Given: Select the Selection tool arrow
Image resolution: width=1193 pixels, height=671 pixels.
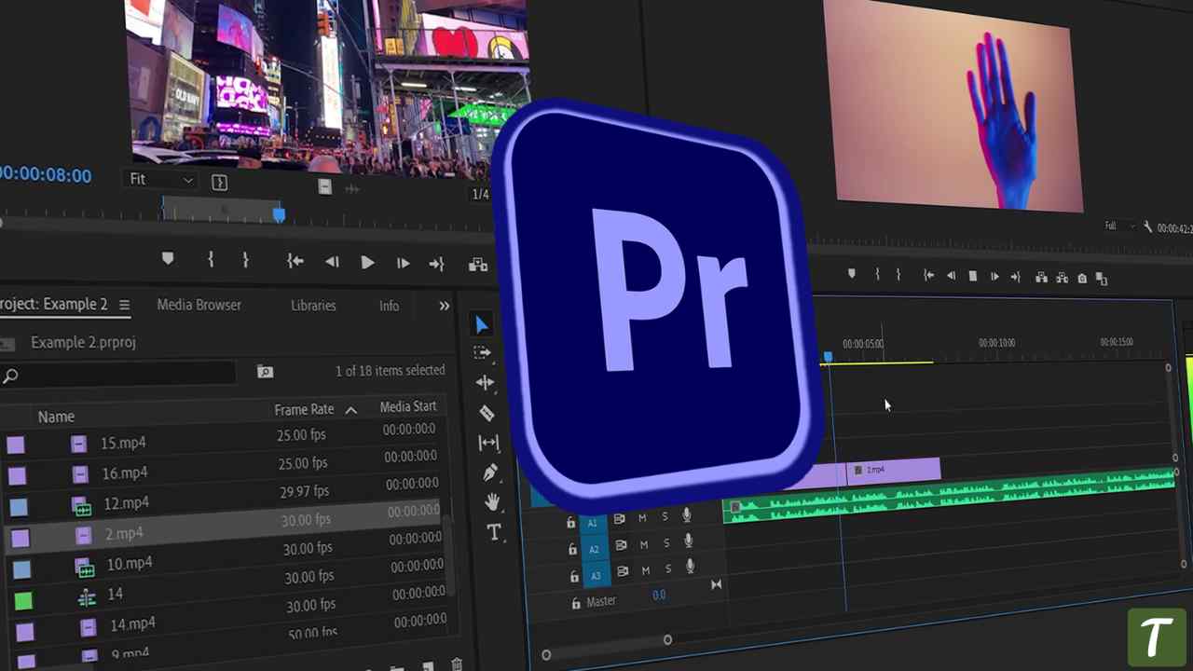Looking at the screenshot, I should 481,324.
